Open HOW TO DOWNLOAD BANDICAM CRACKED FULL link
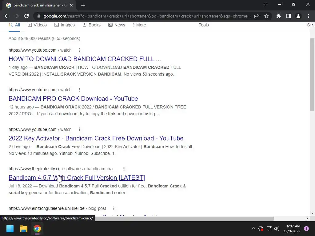Image resolution: width=315 pixels, height=236 pixels. [x=85, y=59]
